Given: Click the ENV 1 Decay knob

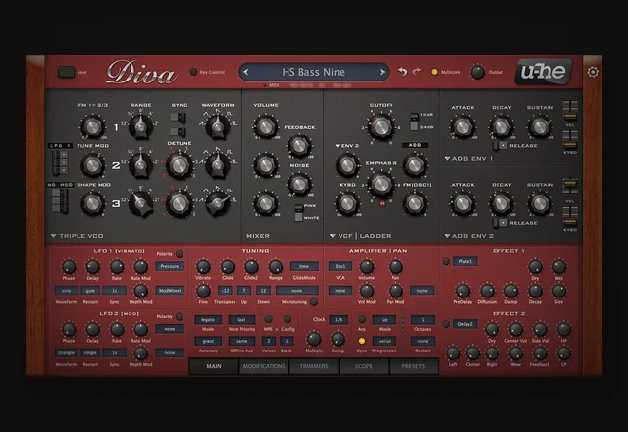Looking at the screenshot, I should pyautogui.click(x=501, y=127).
